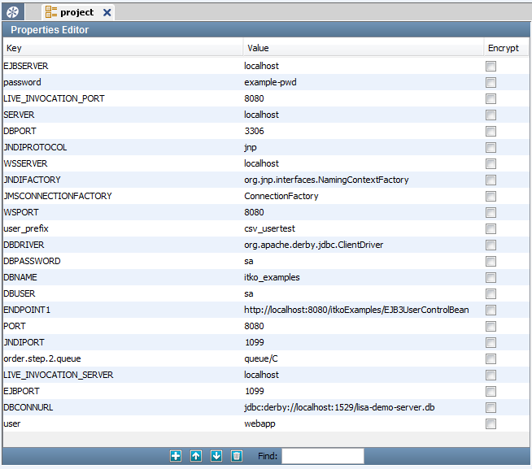The width and height of the screenshot is (532, 469).
Task: Select the DBPASSWORD key cell
Action: 123,261
